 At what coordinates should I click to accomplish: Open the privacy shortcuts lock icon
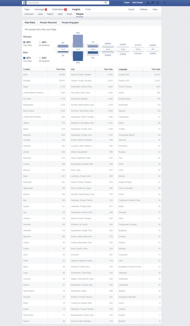click(164, 2)
